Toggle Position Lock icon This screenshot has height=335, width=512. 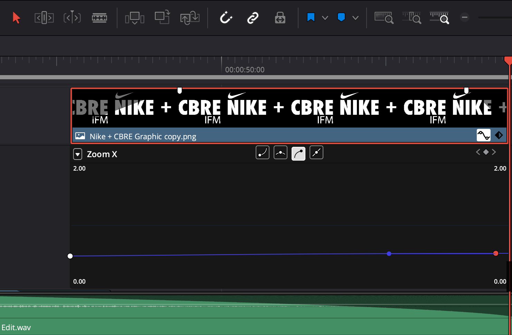[x=280, y=18]
